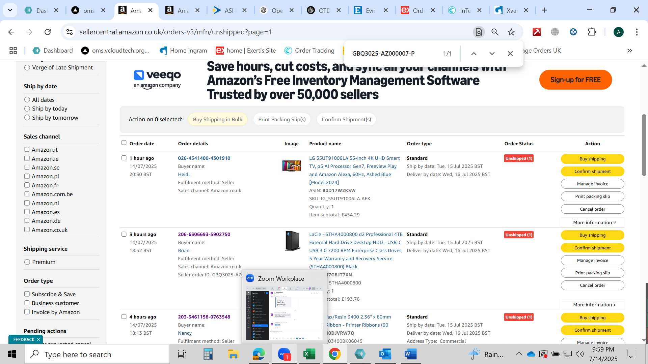Click Print Packing Slip(s) bulk button

coord(282,119)
